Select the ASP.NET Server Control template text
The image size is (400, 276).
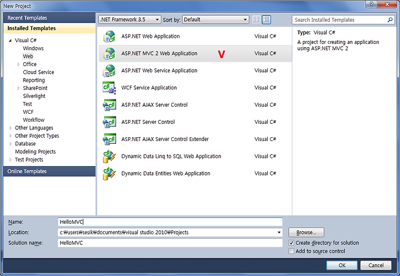coord(148,122)
